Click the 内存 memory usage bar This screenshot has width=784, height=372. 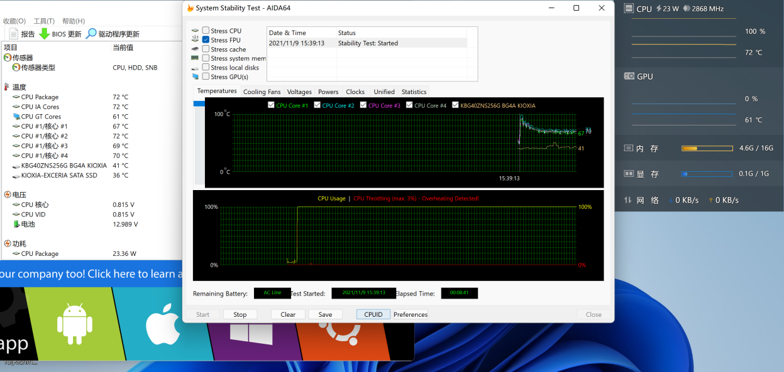[707, 149]
